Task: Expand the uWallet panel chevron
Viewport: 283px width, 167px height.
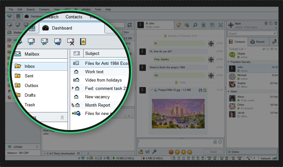Action: click(x=37, y=147)
